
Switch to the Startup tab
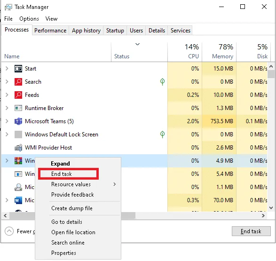(x=115, y=31)
